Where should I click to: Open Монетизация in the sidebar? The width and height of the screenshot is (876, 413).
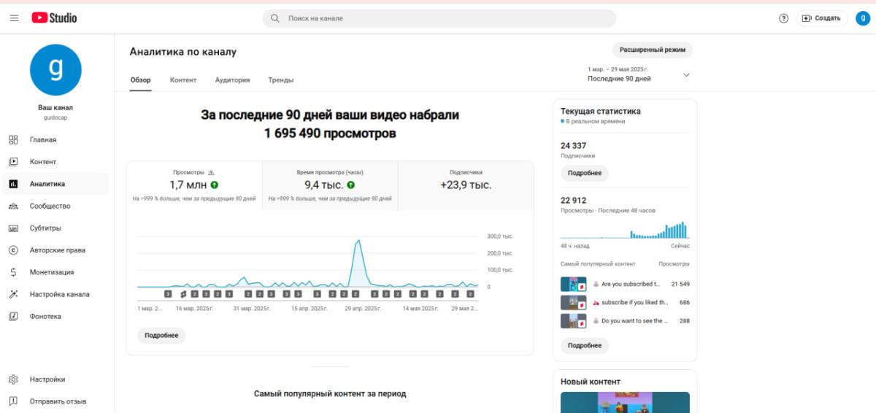tap(55, 272)
